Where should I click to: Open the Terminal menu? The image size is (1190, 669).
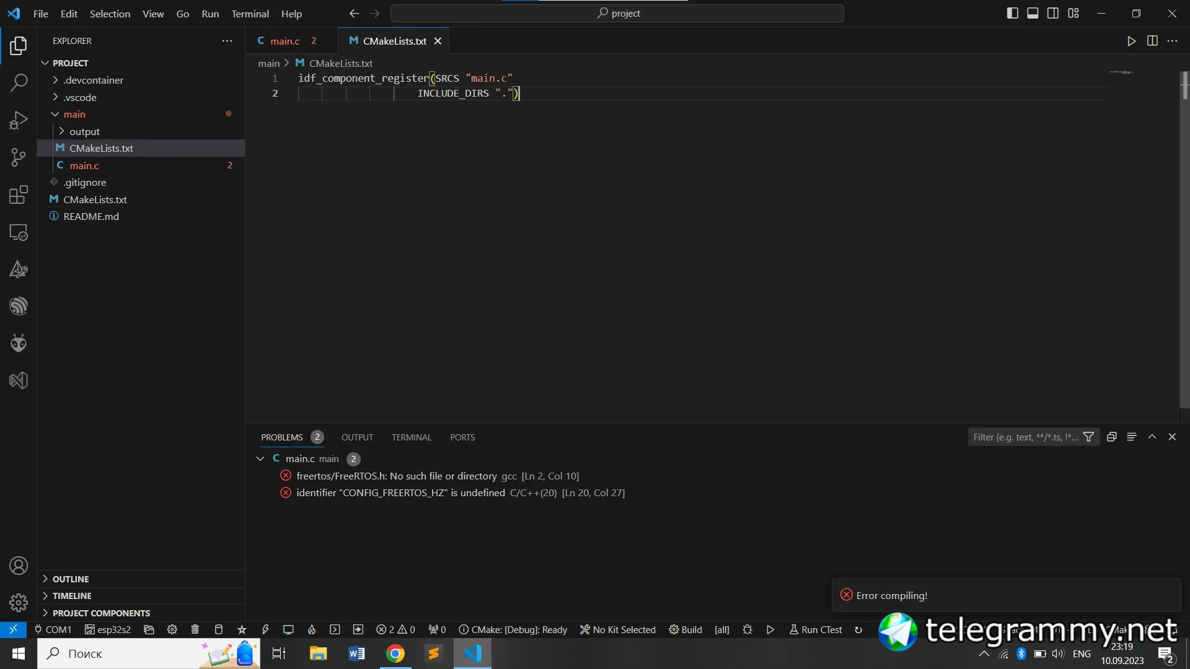pyautogui.click(x=250, y=13)
